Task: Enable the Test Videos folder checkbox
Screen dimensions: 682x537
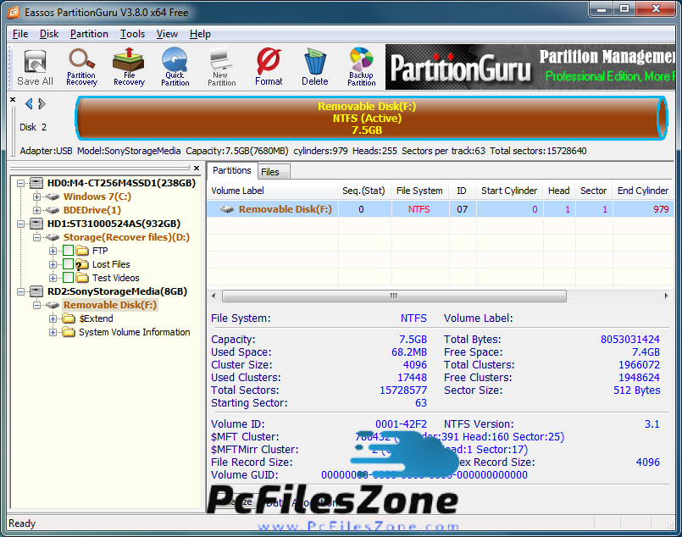Action: click(x=69, y=278)
